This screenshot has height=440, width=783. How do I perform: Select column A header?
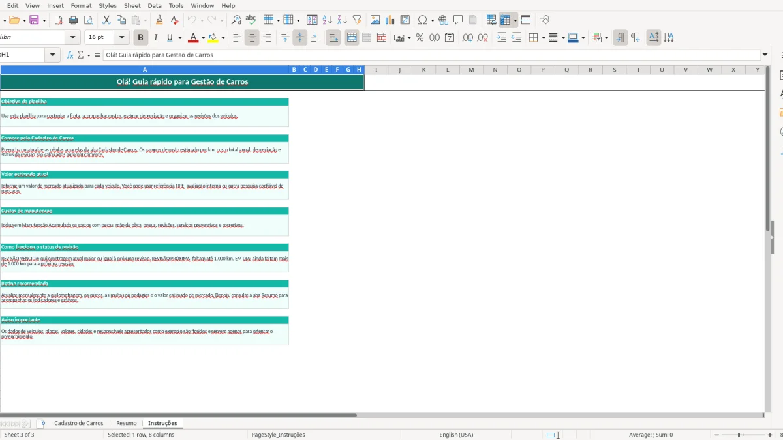pos(145,70)
